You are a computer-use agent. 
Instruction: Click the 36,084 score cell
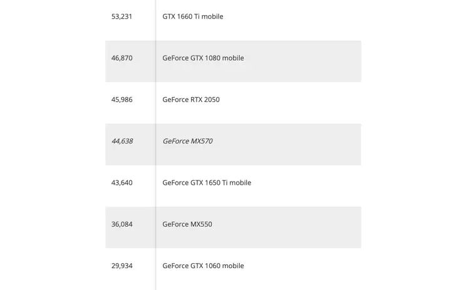point(122,224)
